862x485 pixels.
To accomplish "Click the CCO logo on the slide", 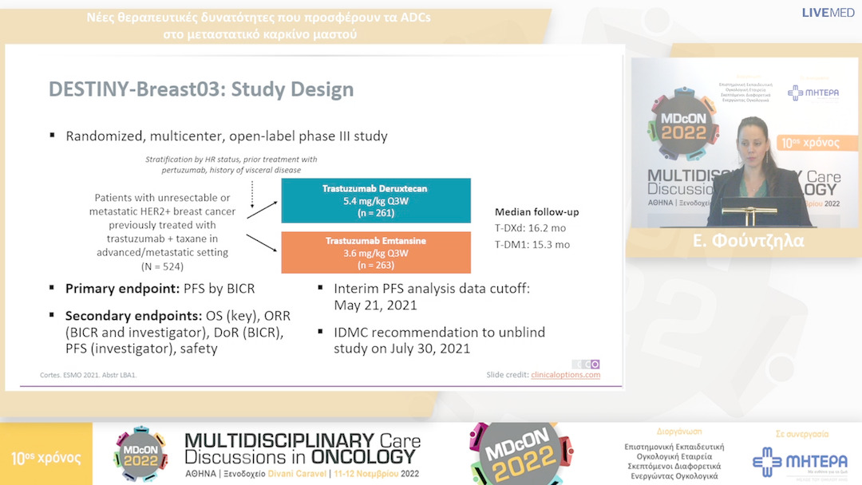I will [x=587, y=364].
